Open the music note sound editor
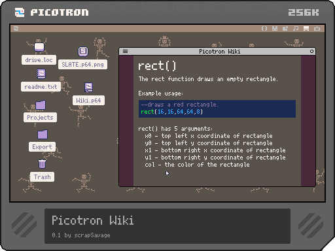 point(296,29)
